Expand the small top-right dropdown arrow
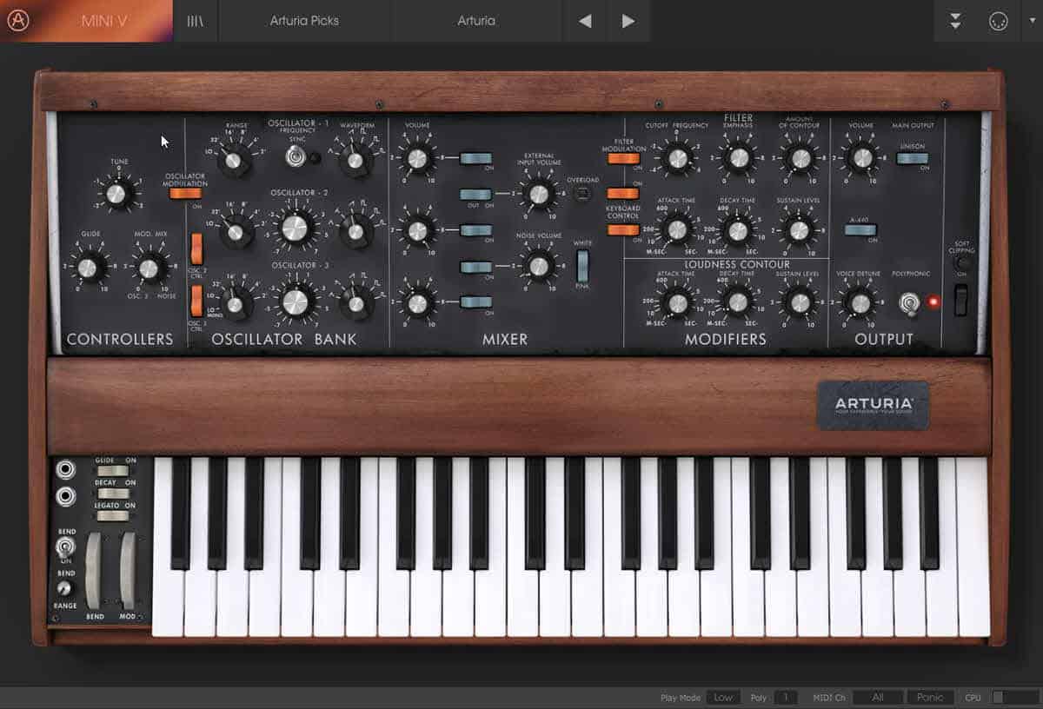The width and height of the screenshot is (1043, 709). [1031, 21]
